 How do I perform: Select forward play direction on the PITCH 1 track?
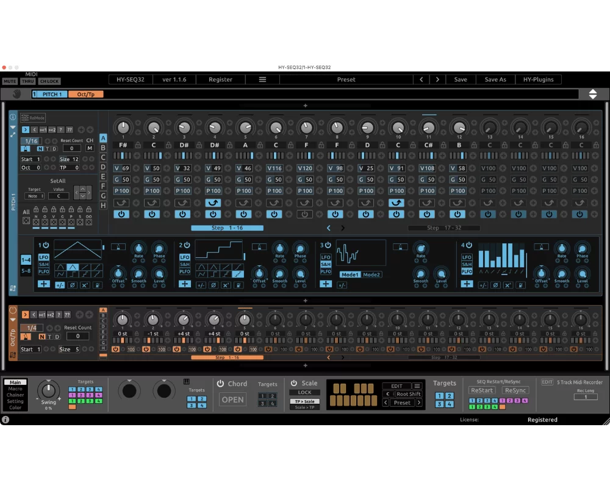(25, 129)
